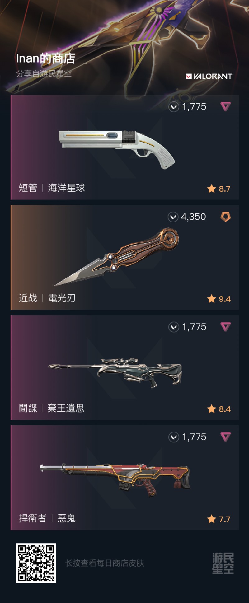Screen dimensions: 249x603
Task: Open the 棄王遺思 sniper rifle image
Action: (115, 372)
